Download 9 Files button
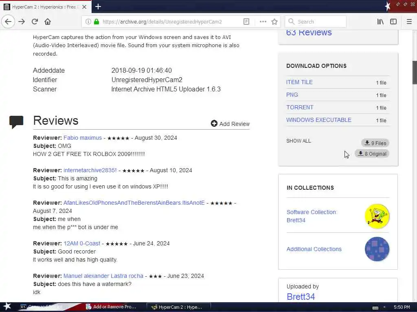This screenshot has width=417, height=312. (x=375, y=143)
